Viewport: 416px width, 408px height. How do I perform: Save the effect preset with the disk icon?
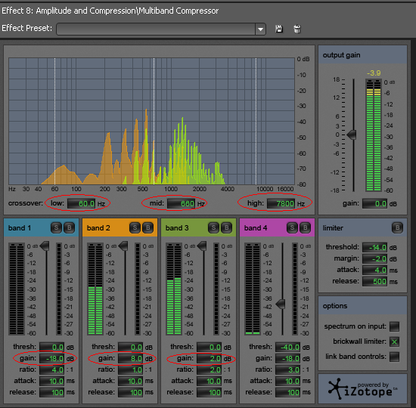pyautogui.click(x=279, y=29)
